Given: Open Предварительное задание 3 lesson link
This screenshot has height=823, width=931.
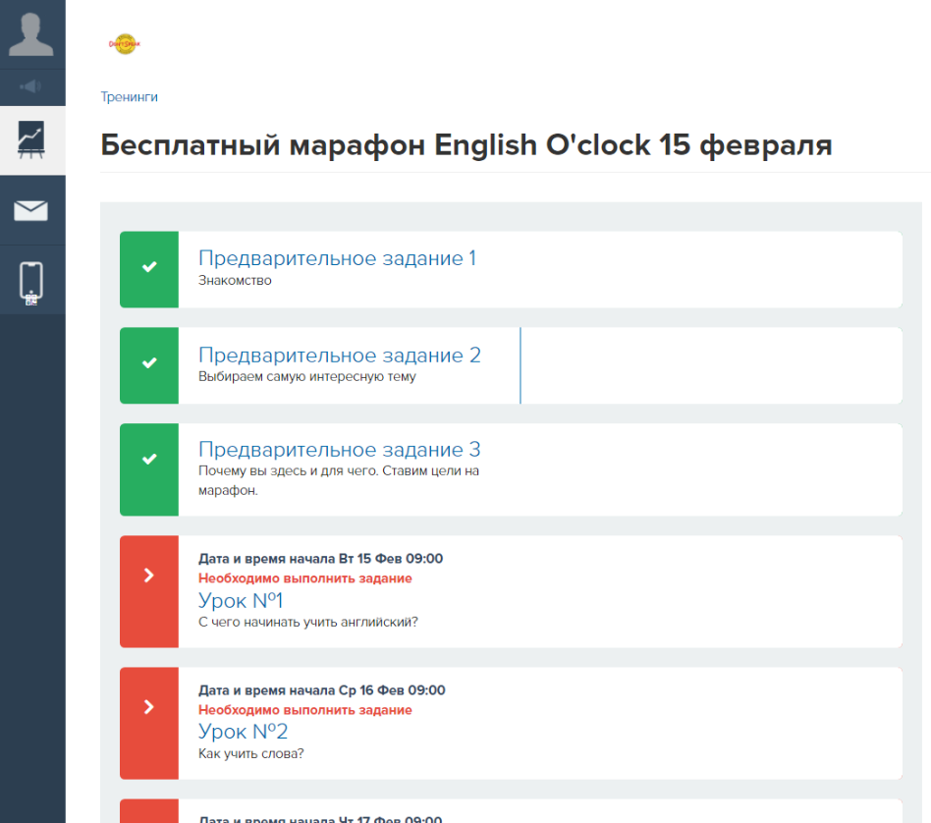Looking at the screenshot, I should point(340,449).
